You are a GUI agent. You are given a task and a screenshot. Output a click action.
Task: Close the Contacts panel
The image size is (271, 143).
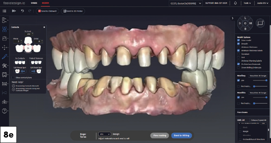(44, 27)
